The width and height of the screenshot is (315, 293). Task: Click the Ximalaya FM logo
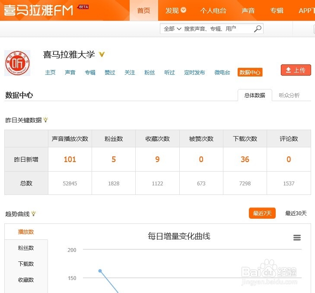pos(38,10)
